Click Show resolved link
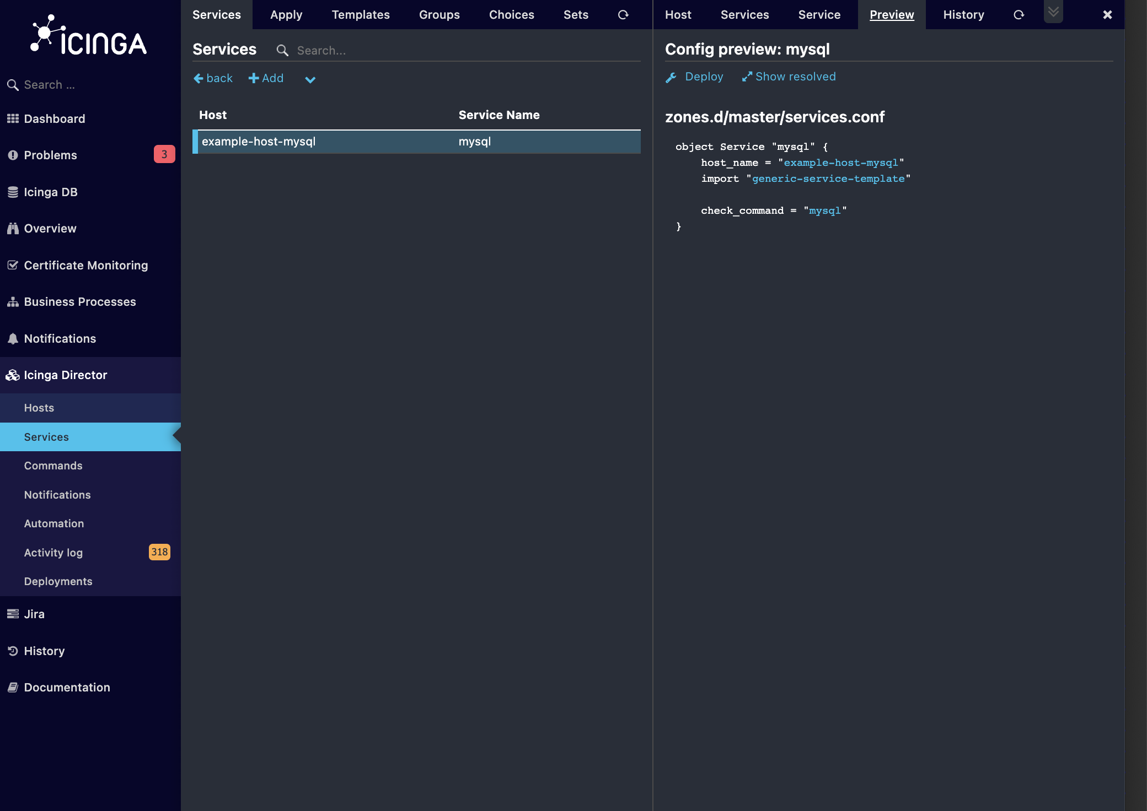This screenshot has height=811, width=1147. pos(795,77)
